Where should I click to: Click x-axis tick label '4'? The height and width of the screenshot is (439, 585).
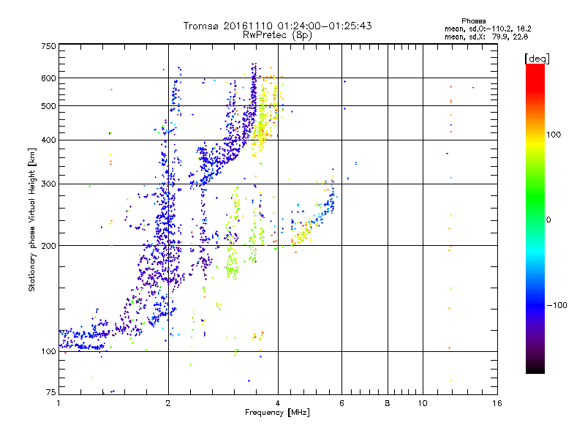click(x=278, y=403)
